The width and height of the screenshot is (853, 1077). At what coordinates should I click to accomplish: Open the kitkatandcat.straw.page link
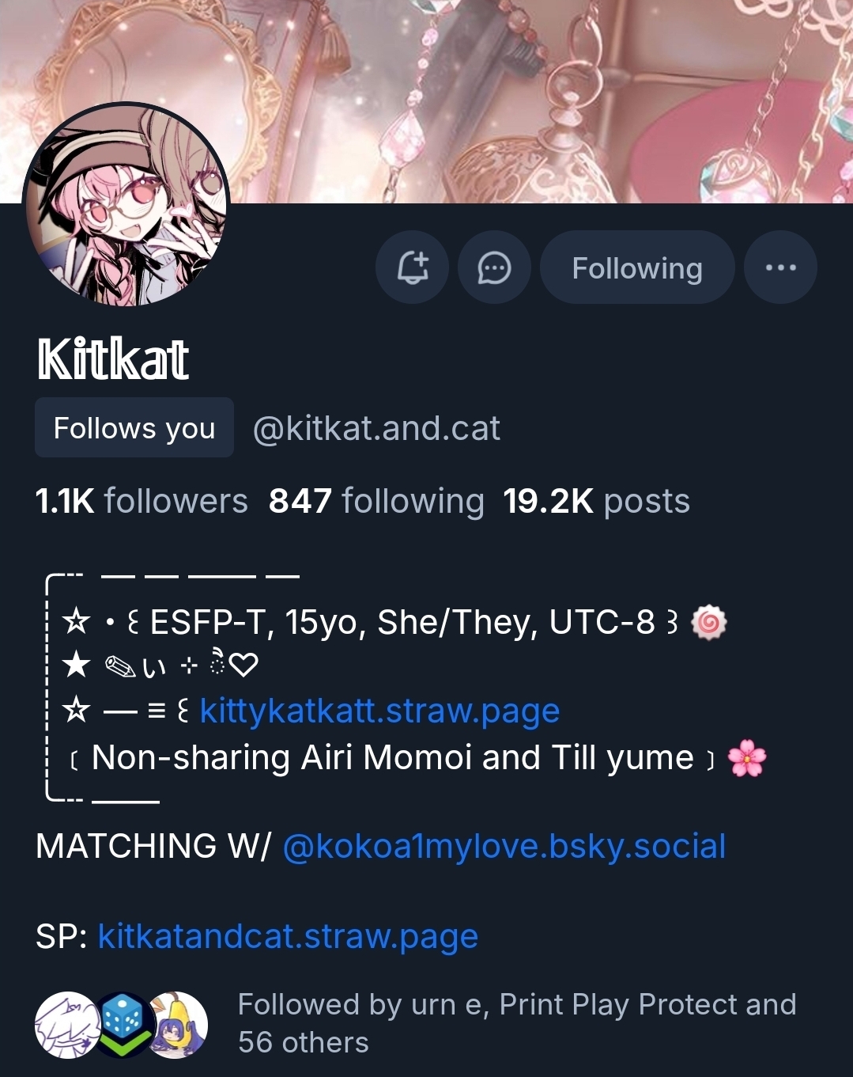(288, 936)
